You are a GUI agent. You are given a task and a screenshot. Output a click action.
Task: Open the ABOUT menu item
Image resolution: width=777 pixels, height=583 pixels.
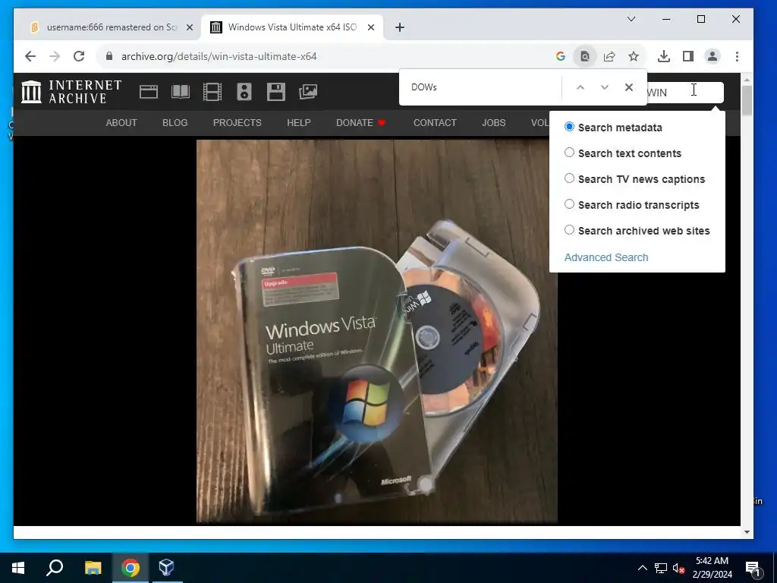(x=121, y=123)
